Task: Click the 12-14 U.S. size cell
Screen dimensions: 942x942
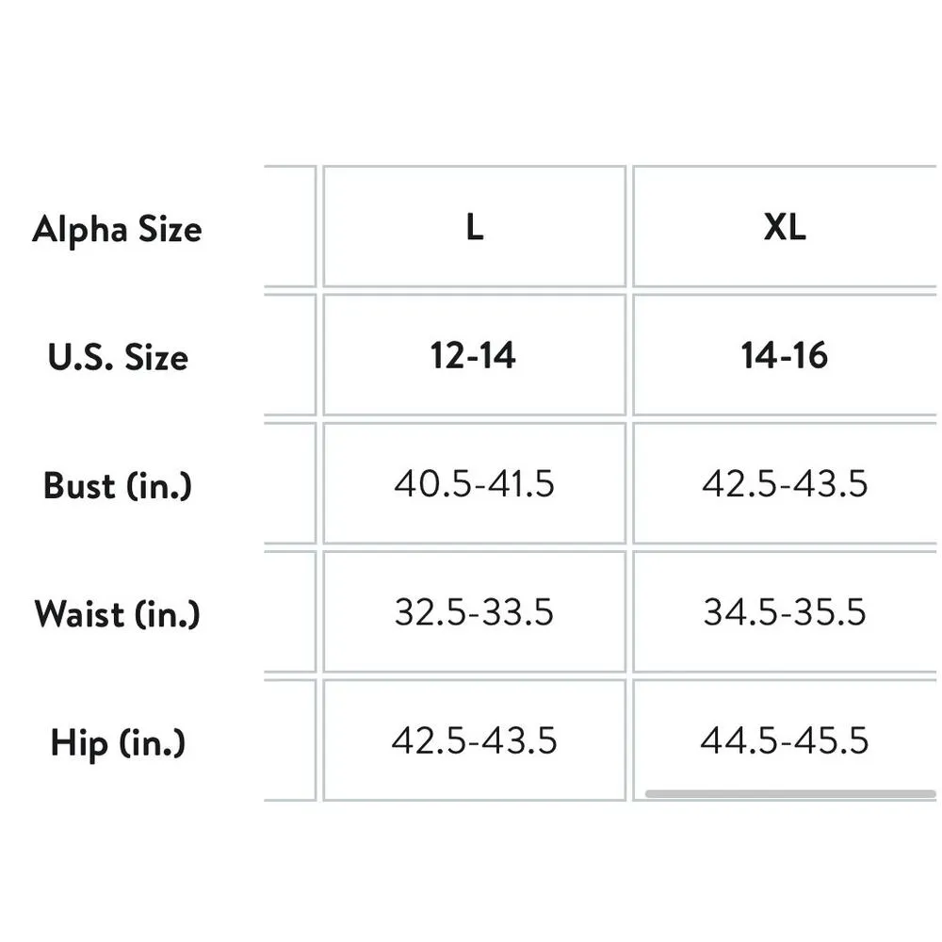Action: (x=474, y=355)
